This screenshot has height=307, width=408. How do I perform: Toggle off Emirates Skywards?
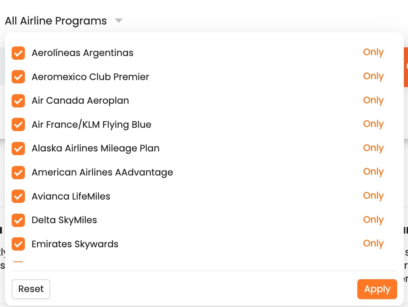point(18,244)
